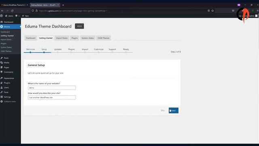Close the Getting Started browser tab
Image resolution: width=259 pixels, height=146 pixels.
pyautogui.click(x=58, y=5)
